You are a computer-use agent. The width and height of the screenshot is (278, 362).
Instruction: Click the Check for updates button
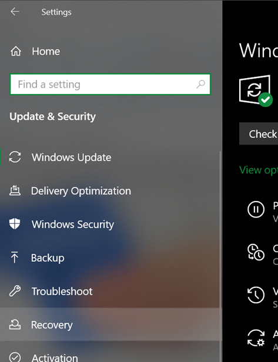(x=259, y=133)
